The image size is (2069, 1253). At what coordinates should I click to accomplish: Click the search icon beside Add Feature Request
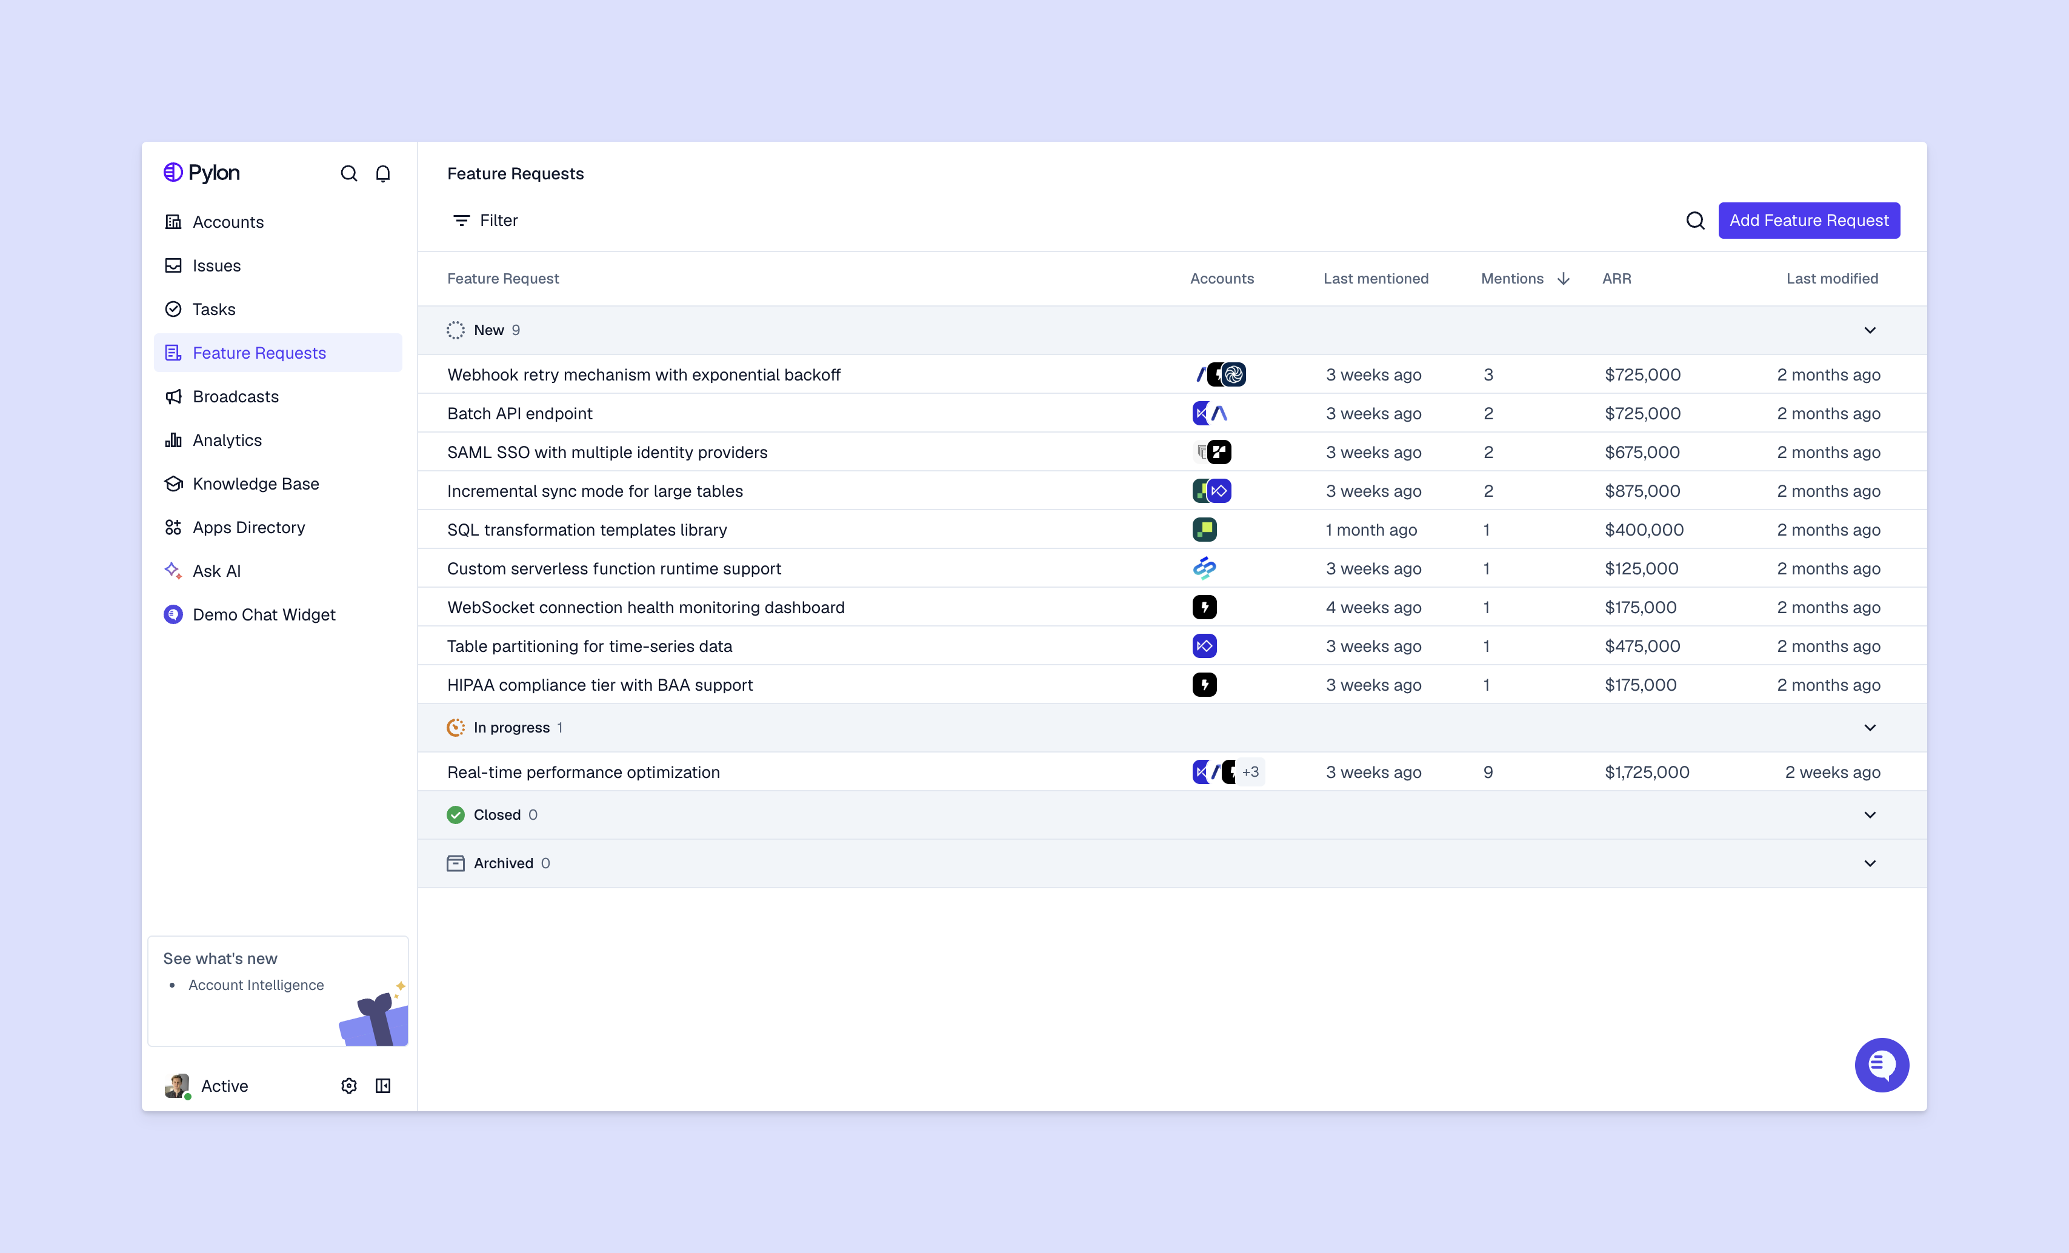(1695, 221)
